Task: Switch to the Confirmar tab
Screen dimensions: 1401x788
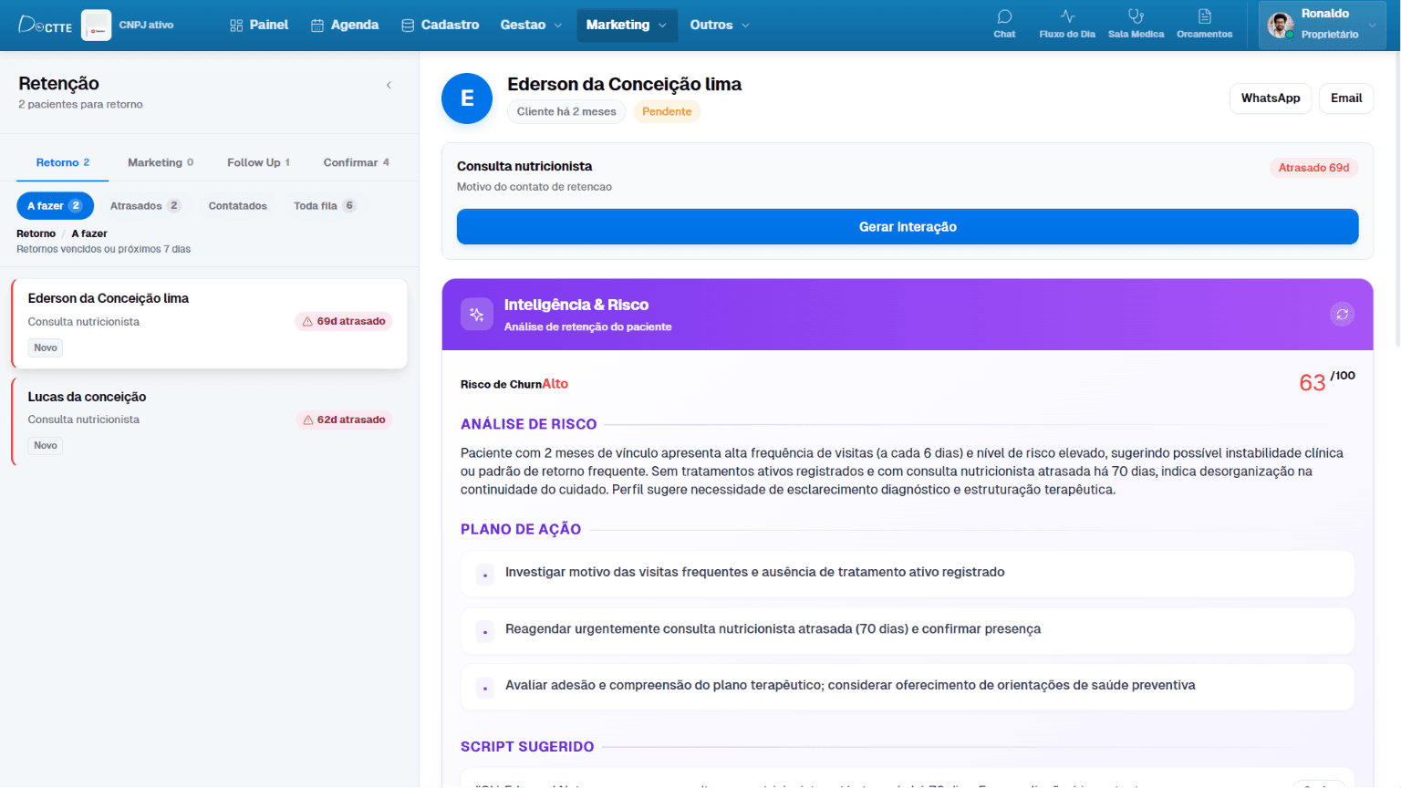Action: [356, 162]
